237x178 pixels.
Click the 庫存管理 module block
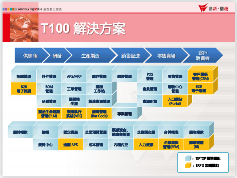(99, 76)
